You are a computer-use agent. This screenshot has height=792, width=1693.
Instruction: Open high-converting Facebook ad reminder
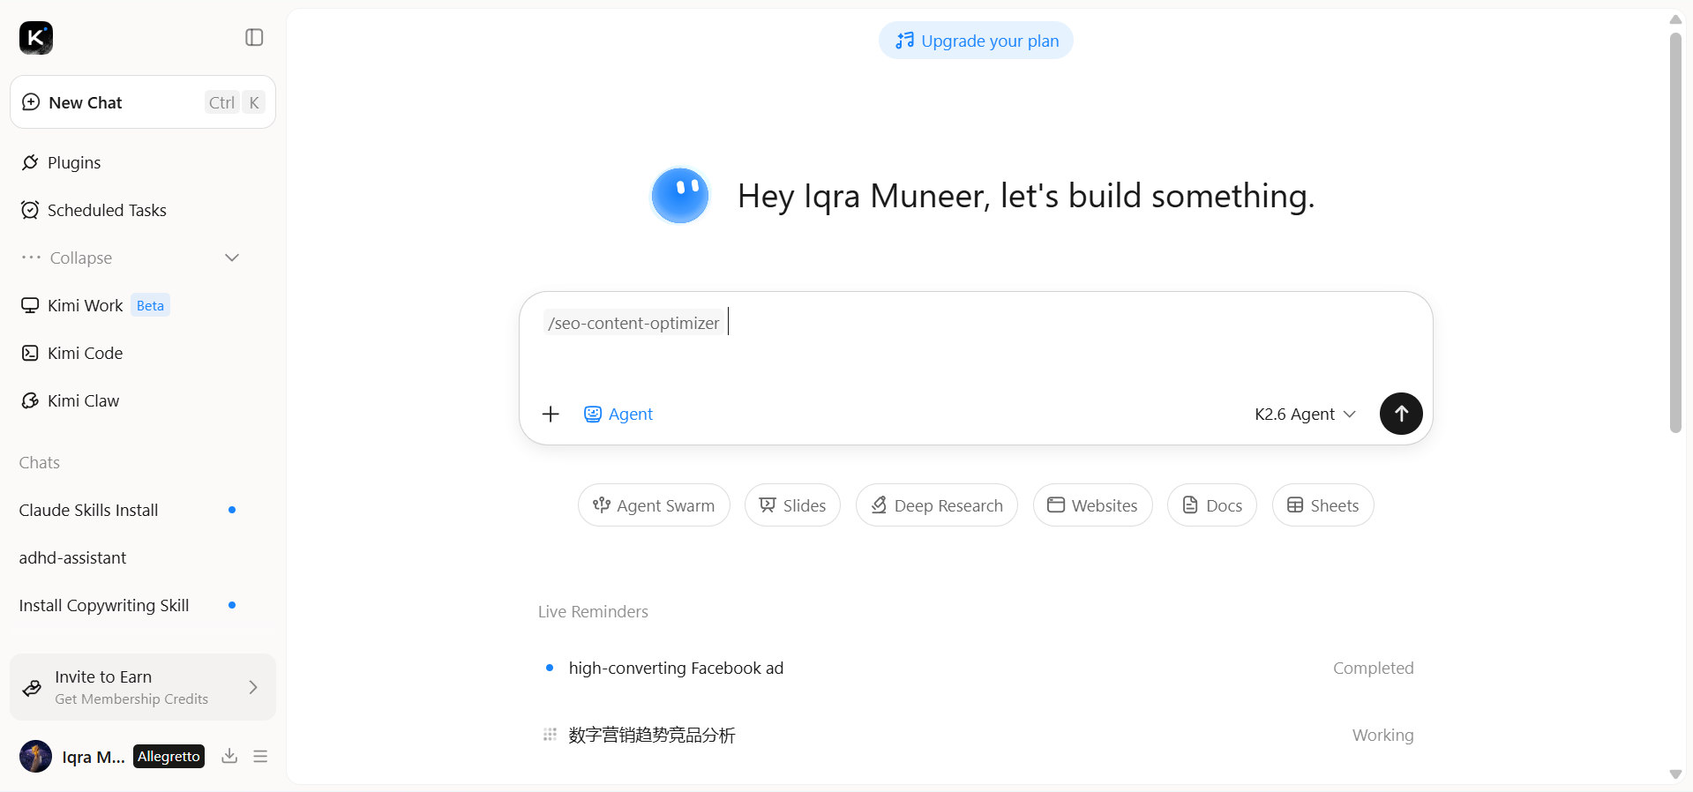[x=976, y=668]
